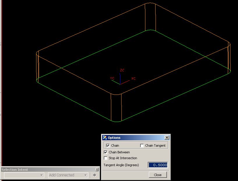Screen dimensions: 238x181
Task: Toggle the Chain Between checkbox
Action: [105, 152]
